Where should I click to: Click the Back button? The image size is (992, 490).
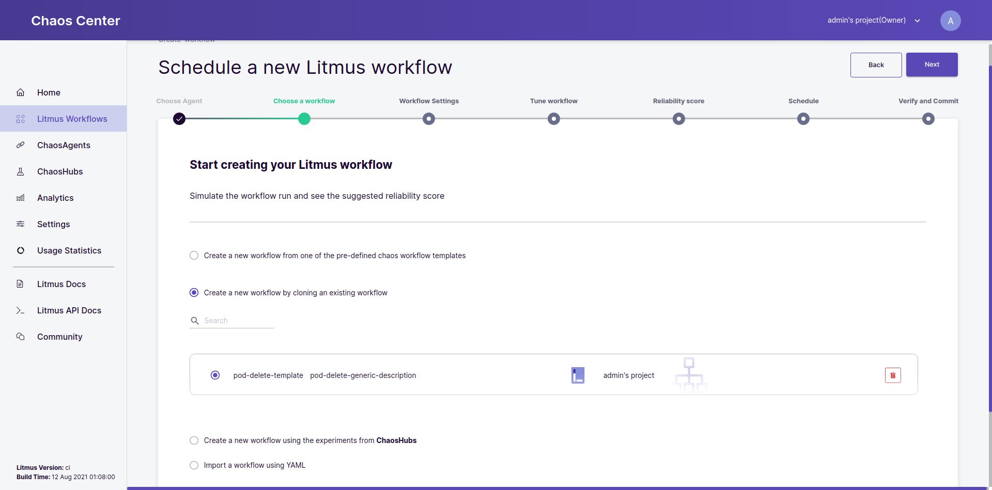click(x=876, y=65)
